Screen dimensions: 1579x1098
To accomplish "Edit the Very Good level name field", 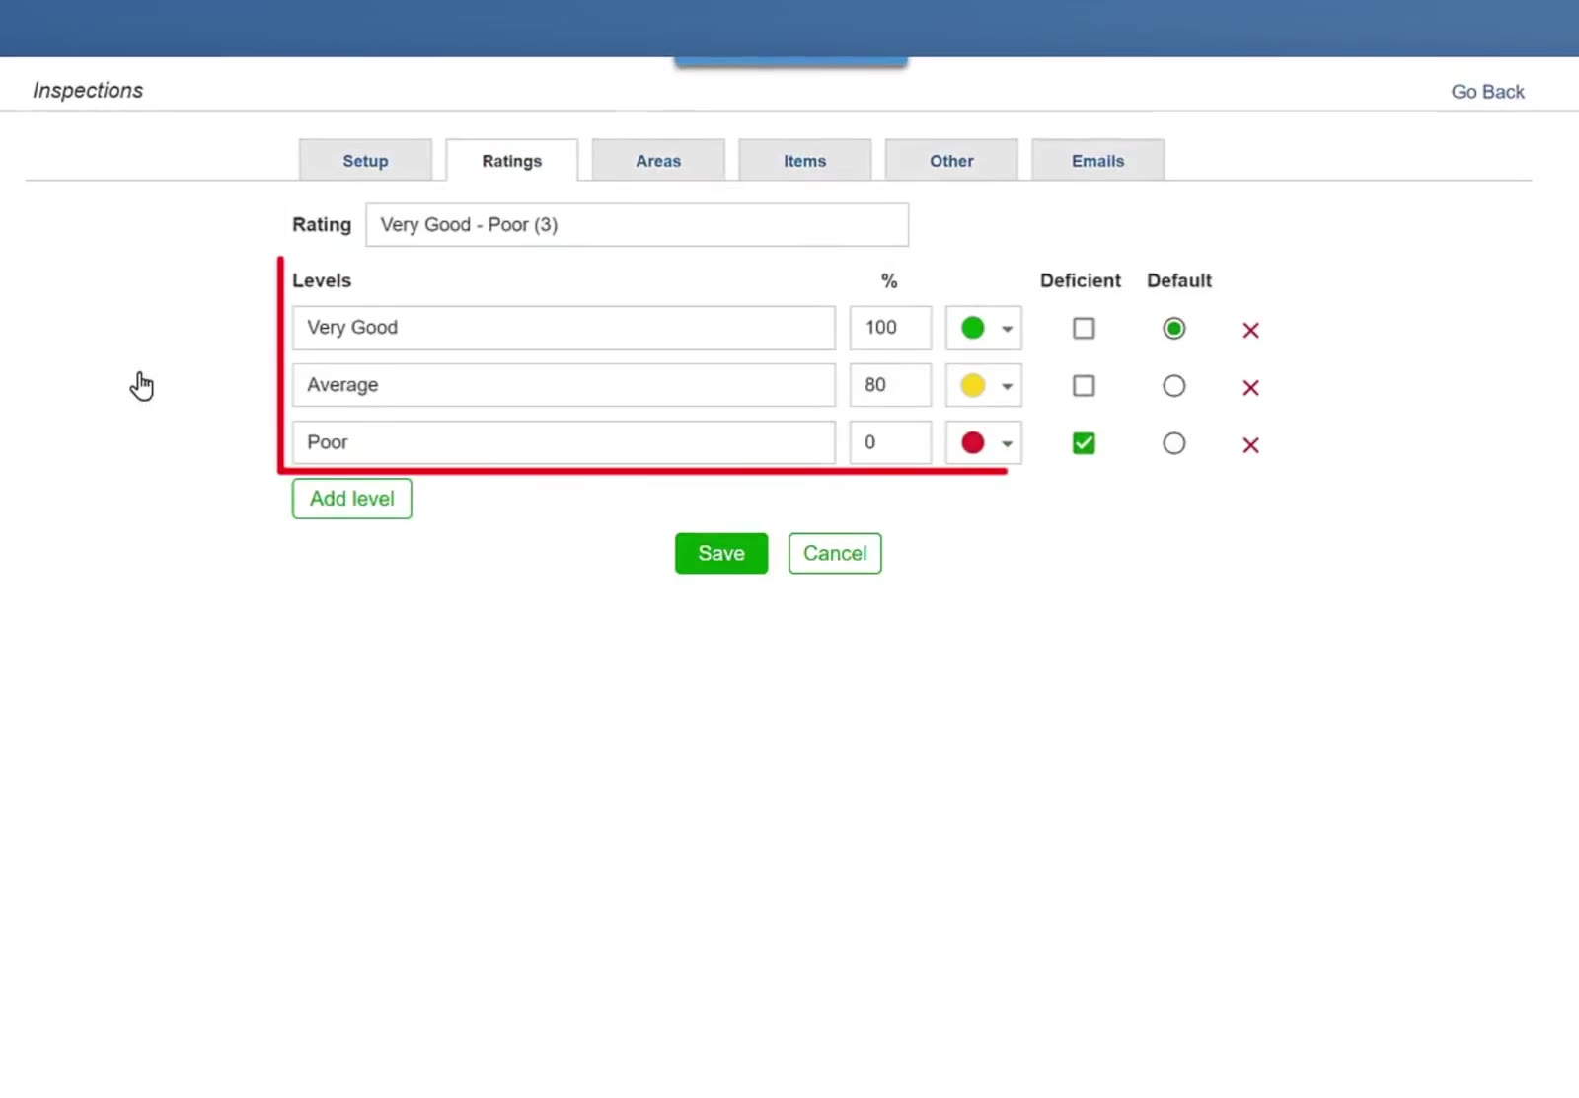I will click(564, 328).
